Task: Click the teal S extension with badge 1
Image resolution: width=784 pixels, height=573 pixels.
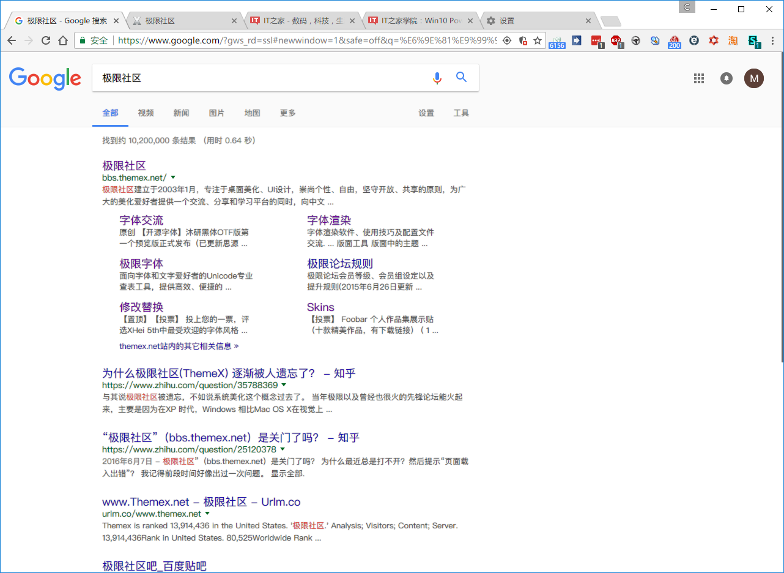Action: click(x=754, y=41)
